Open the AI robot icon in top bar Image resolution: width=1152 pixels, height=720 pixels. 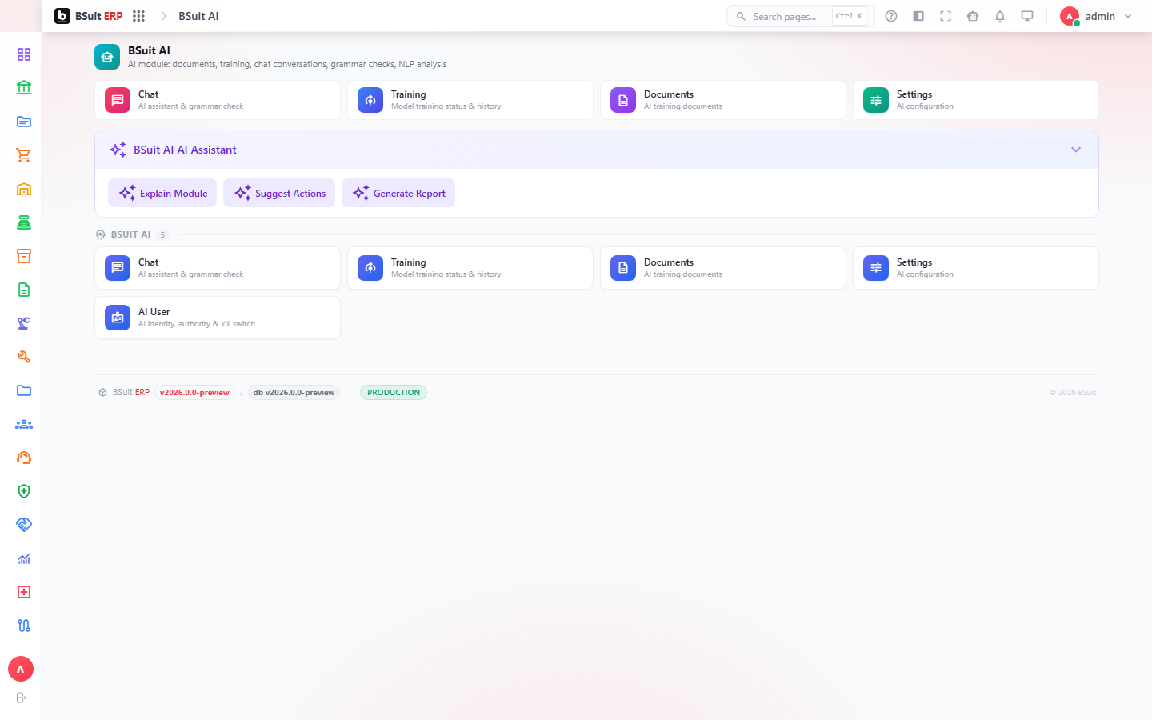point(973,16)
